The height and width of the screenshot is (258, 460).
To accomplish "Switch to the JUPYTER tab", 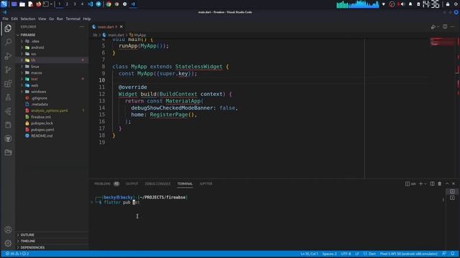I will [x=206, y=183].
